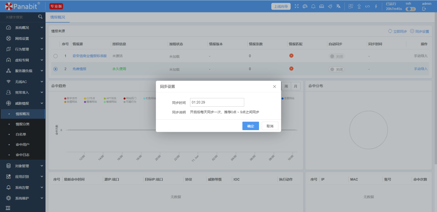Toggle the ssh switch
Viewport: 437px width, 212px height.
(410, 9)
